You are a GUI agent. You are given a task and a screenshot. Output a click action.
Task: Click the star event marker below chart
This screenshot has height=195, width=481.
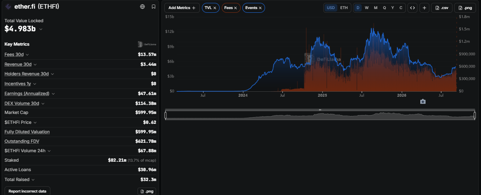point(423,102)
